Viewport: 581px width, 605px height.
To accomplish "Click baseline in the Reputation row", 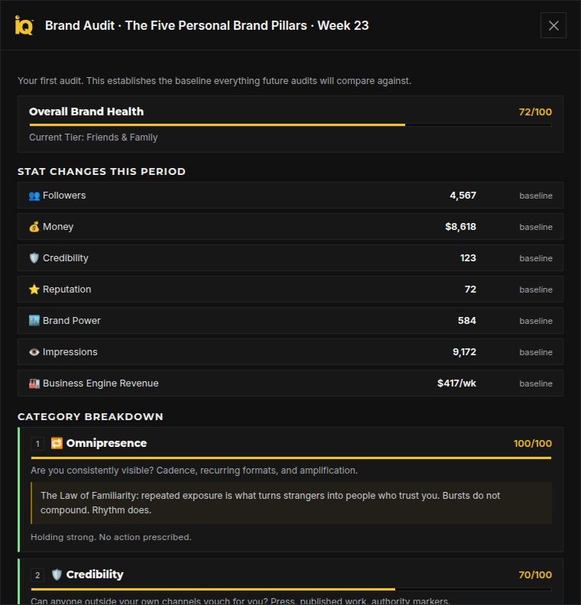I will coord(536,290).
